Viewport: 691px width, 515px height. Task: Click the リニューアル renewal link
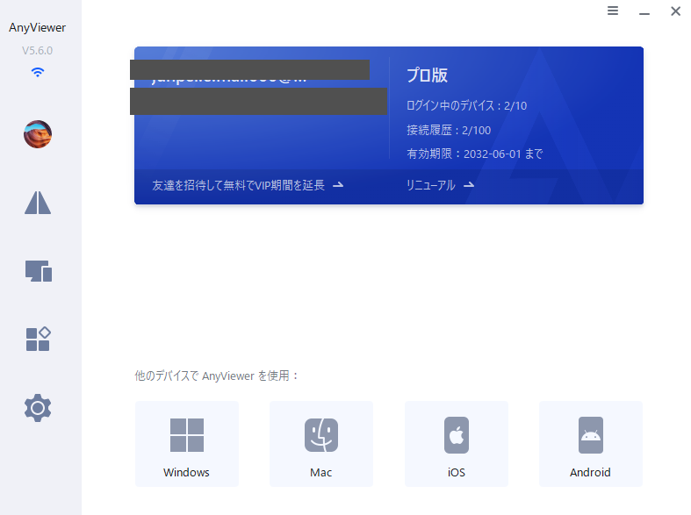[430, 185]
